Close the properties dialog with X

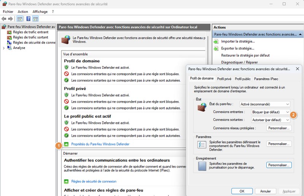298,69
